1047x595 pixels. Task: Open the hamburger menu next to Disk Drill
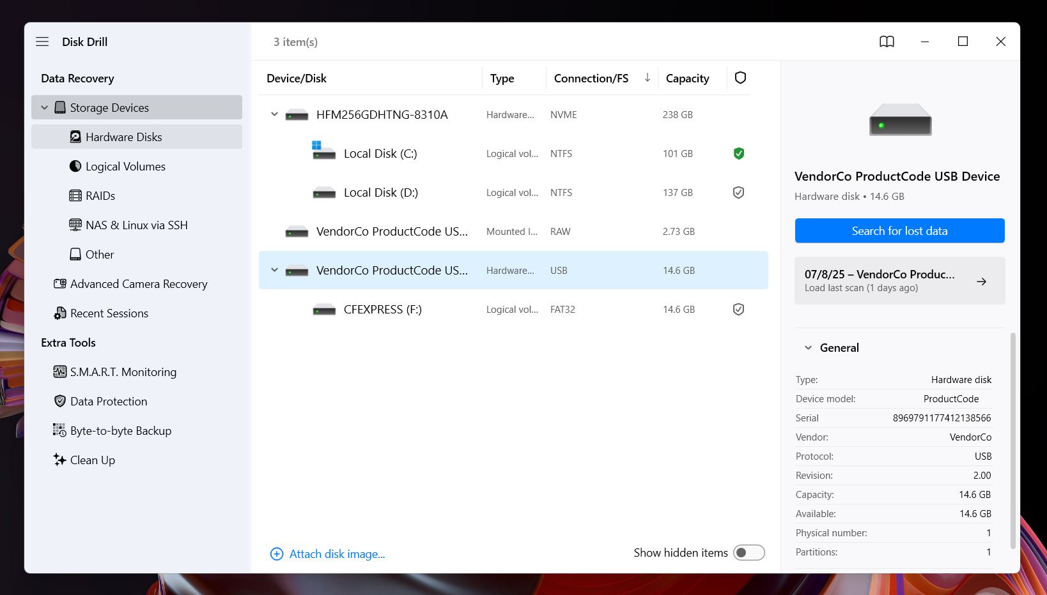(42, 41)
